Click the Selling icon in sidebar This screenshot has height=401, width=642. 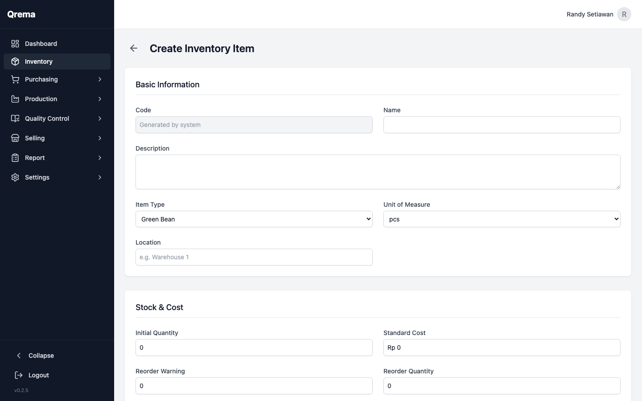(x=15, y=138)
